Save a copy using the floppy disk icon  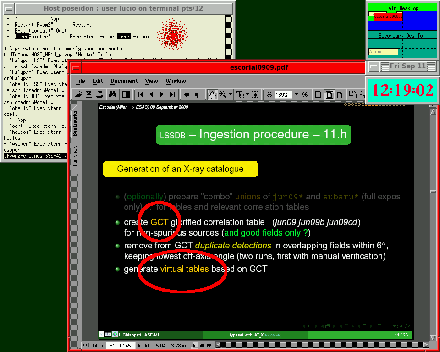point(88,94)
